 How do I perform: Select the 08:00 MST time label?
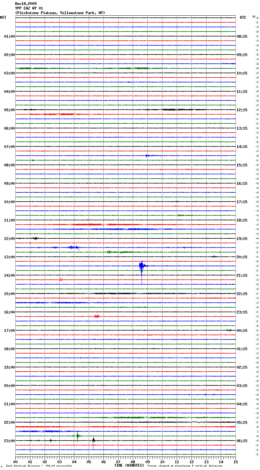click(9, 165)
